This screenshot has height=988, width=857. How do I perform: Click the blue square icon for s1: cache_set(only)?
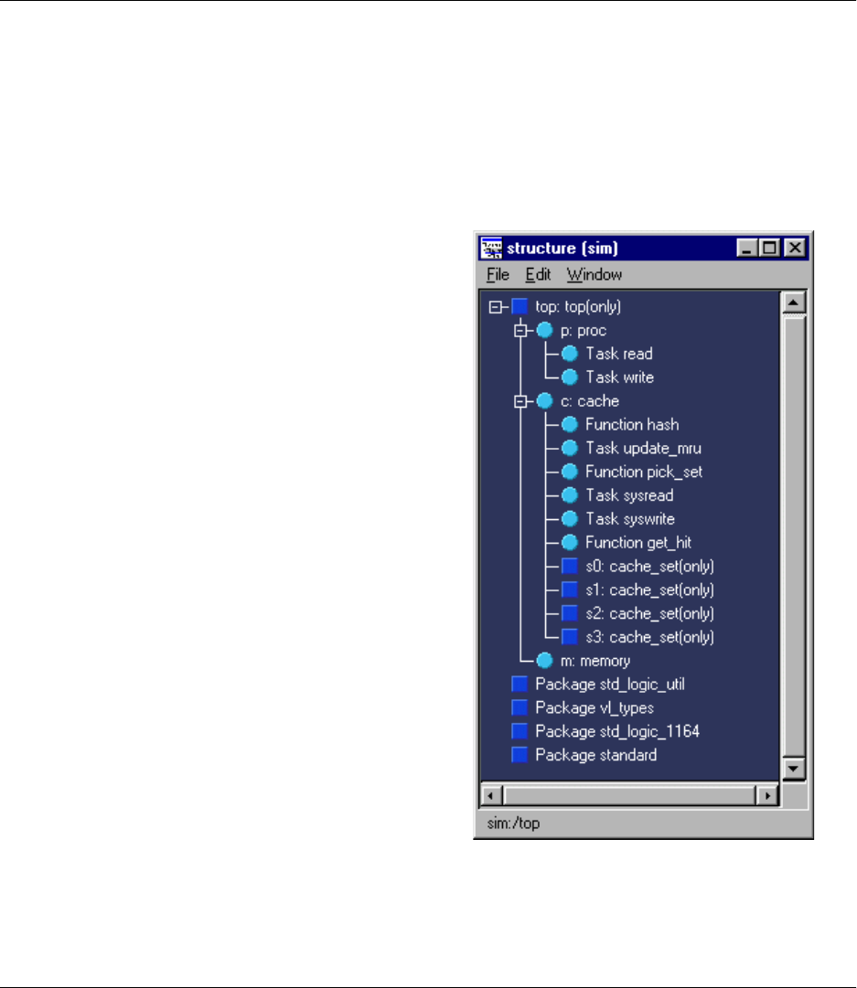click(x=570, y=590)
